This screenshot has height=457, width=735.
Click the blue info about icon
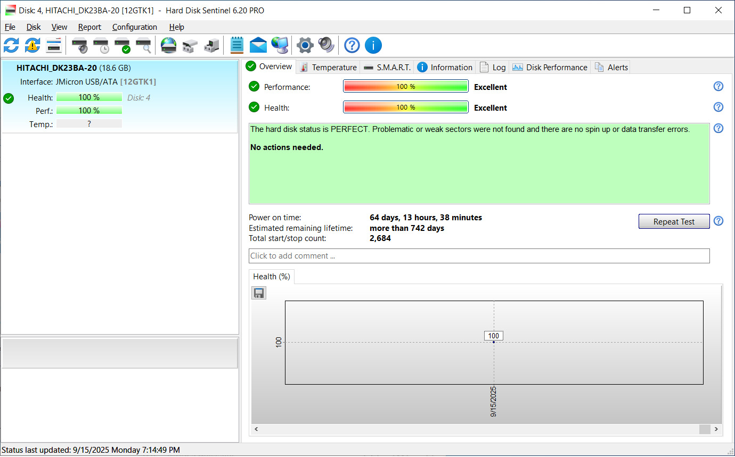tap(373, 45)
